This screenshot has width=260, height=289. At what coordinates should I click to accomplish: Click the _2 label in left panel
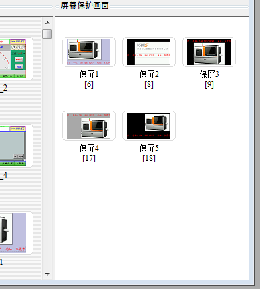[4, 88]
